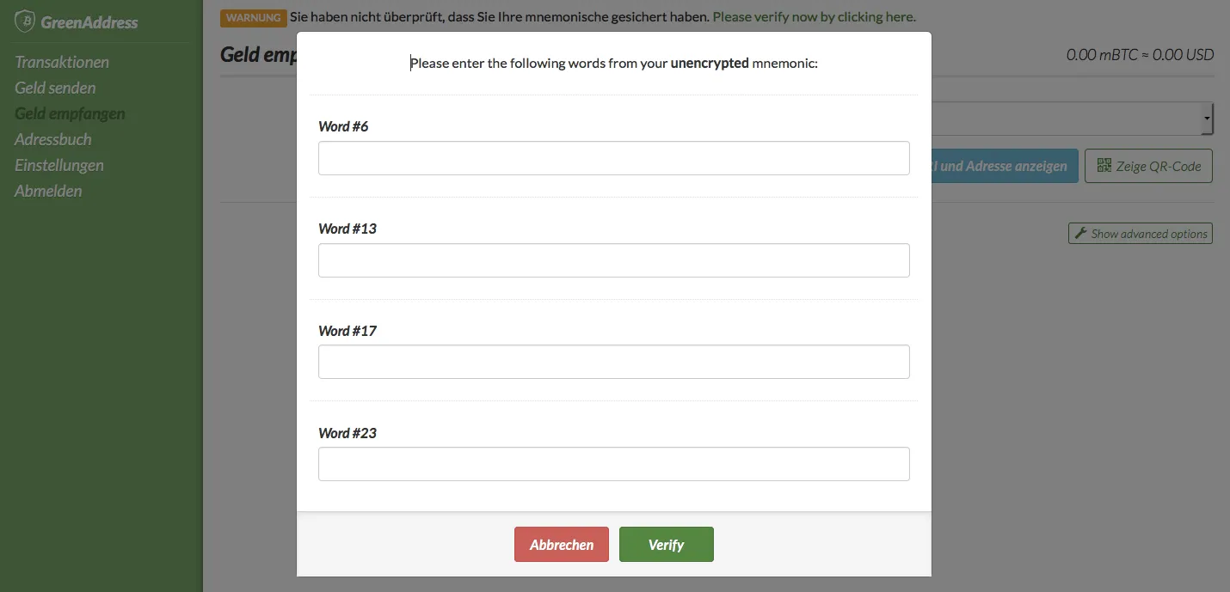Open the Transaktionen page

tap(62, 62)
